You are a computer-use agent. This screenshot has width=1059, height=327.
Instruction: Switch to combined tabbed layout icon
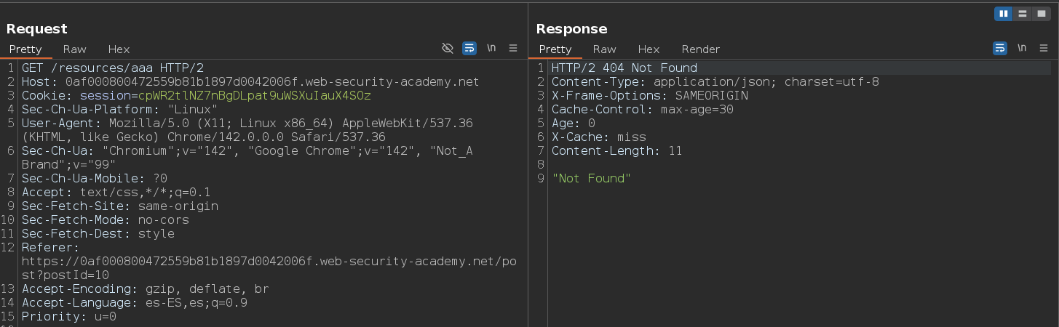point(1042,14)
